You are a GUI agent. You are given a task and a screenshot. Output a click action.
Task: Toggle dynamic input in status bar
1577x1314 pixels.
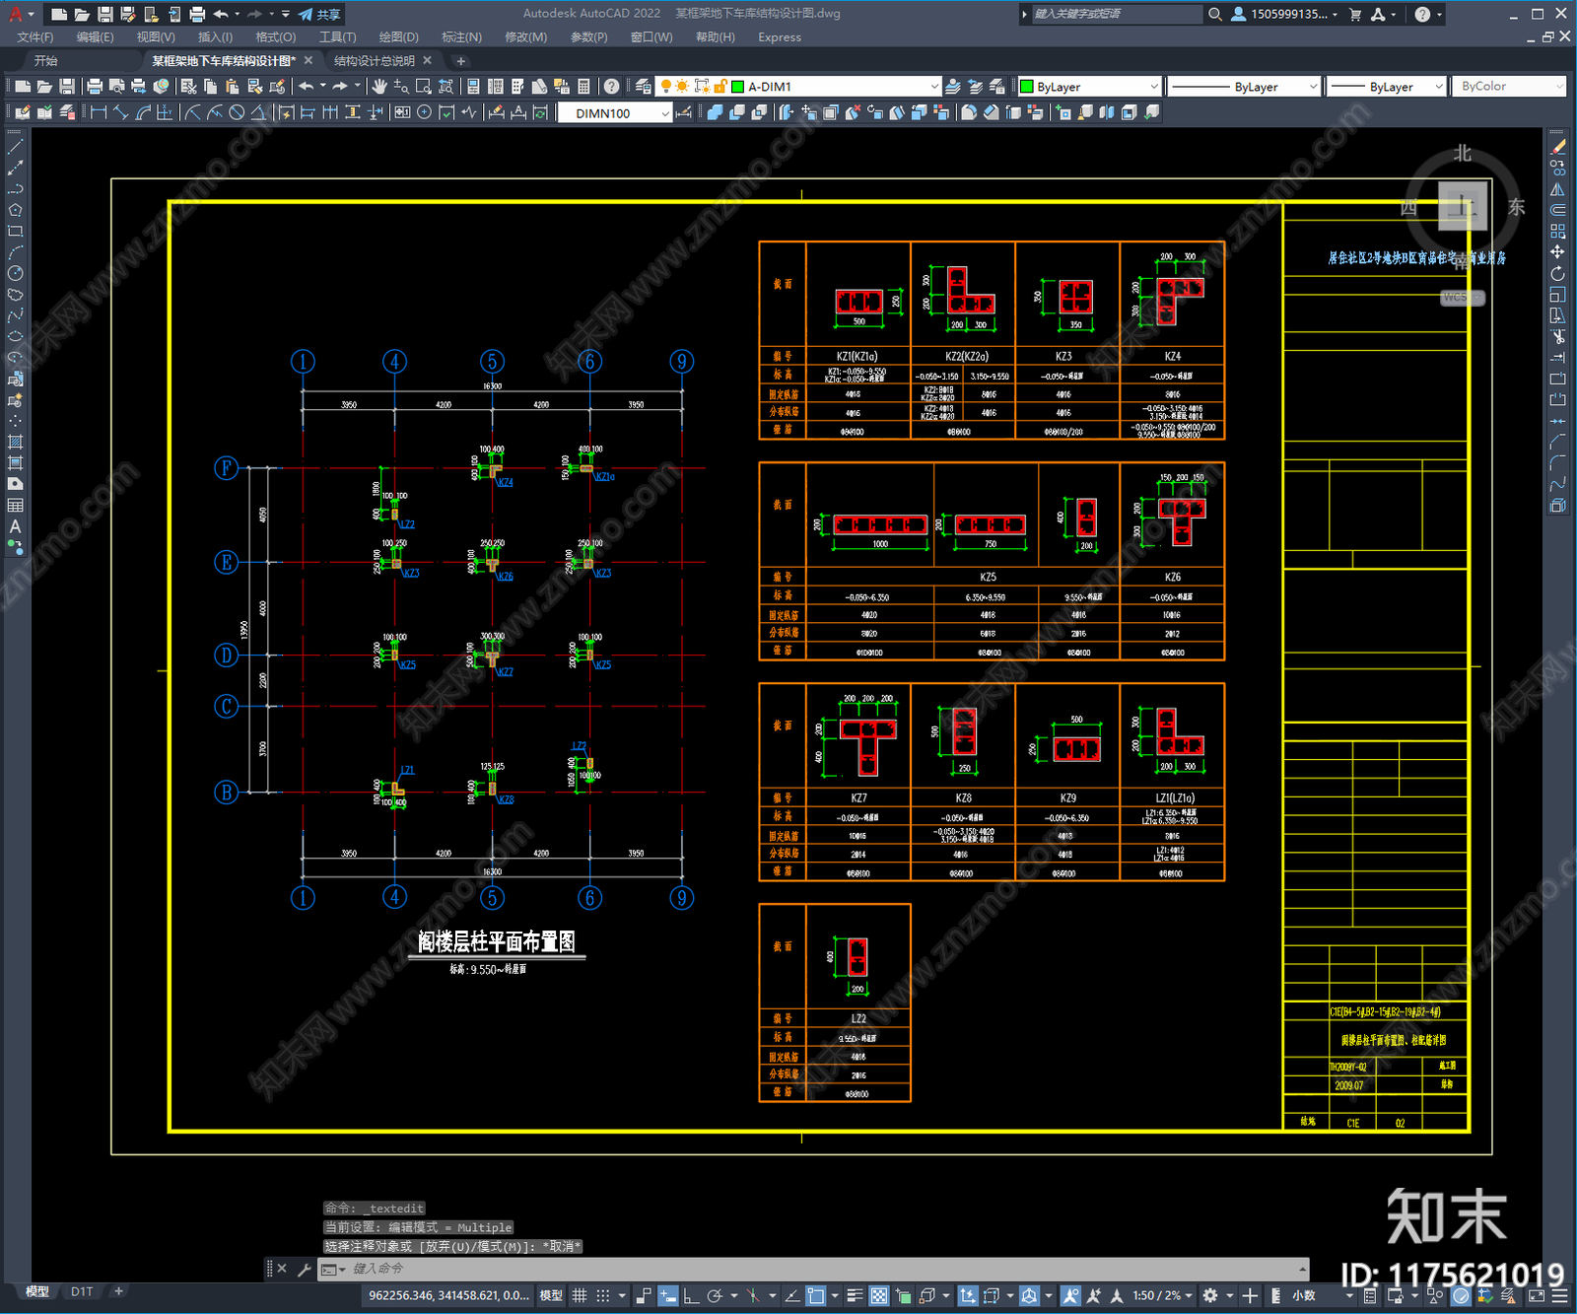coord(668,1295)
